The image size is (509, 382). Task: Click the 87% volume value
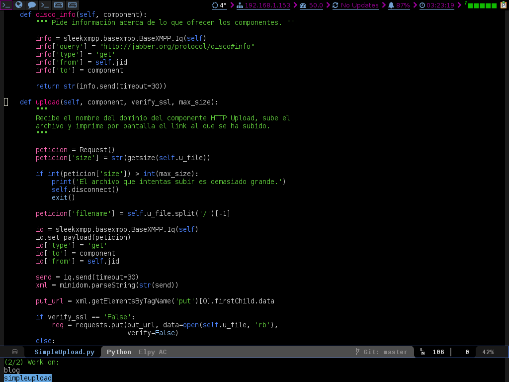(x=403, y=5)
